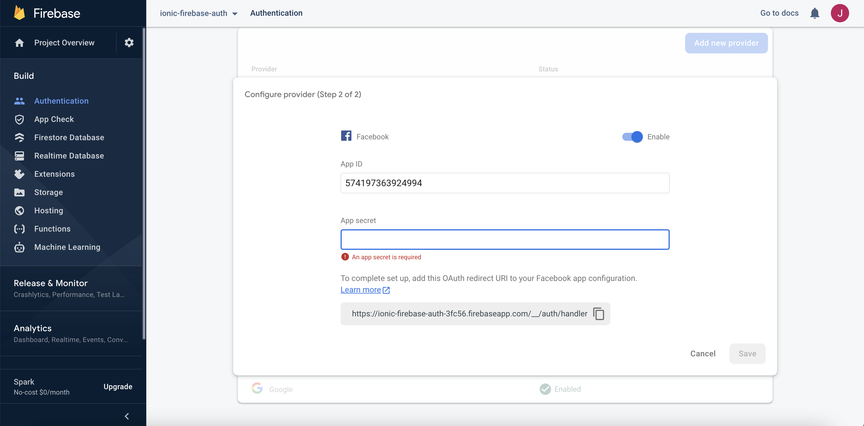Click the Authentication page title
The image size is (864, 426).
[276, 13]
